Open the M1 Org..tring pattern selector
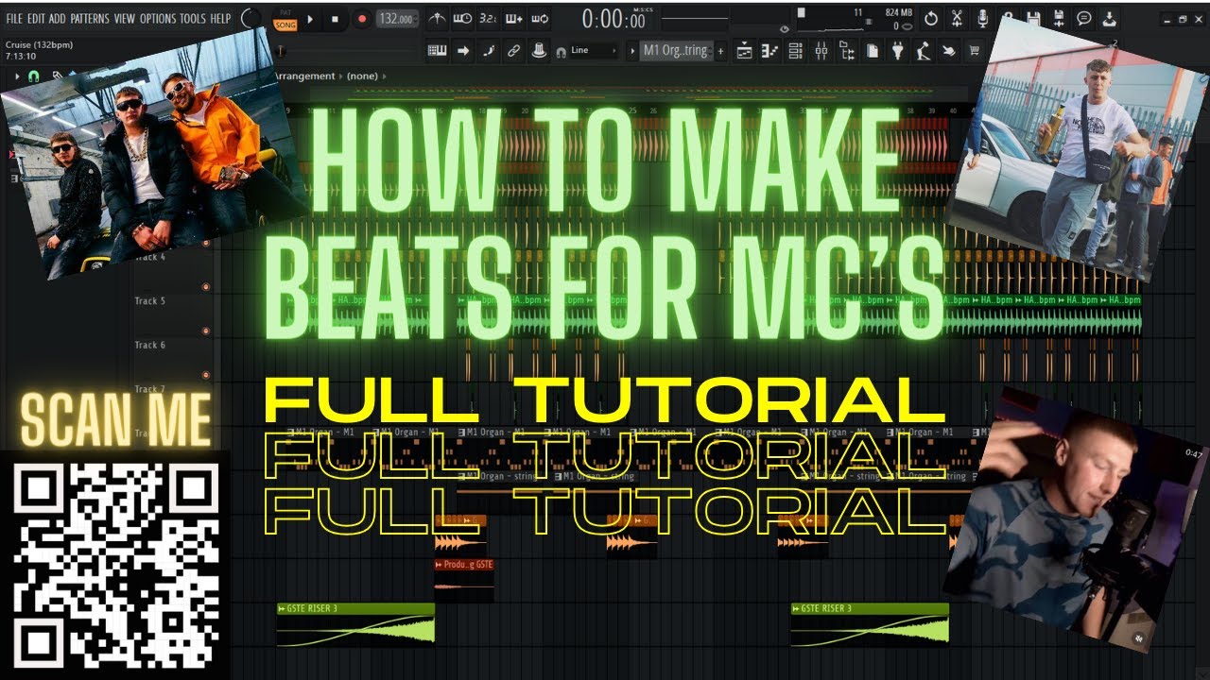This screenshot has width=1210, height=680. (x=677, y=51)
